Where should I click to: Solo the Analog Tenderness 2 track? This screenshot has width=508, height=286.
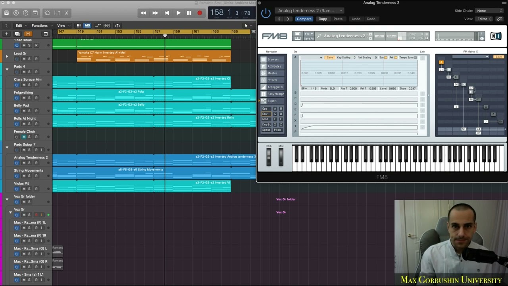(29, 163)
